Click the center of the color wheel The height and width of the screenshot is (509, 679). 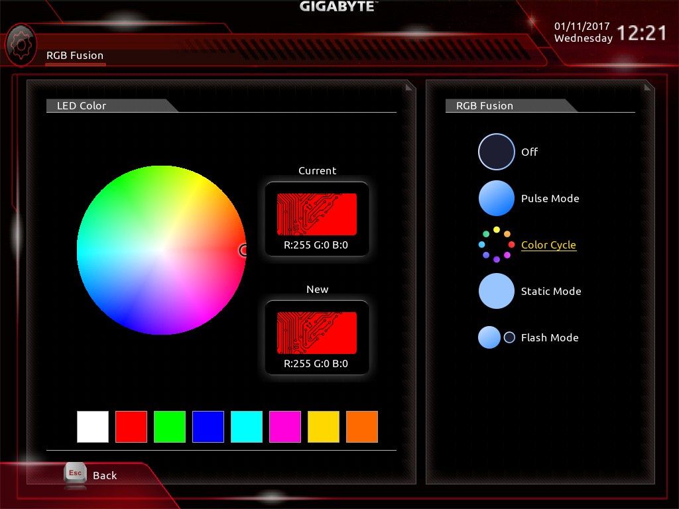coord(162,250)
